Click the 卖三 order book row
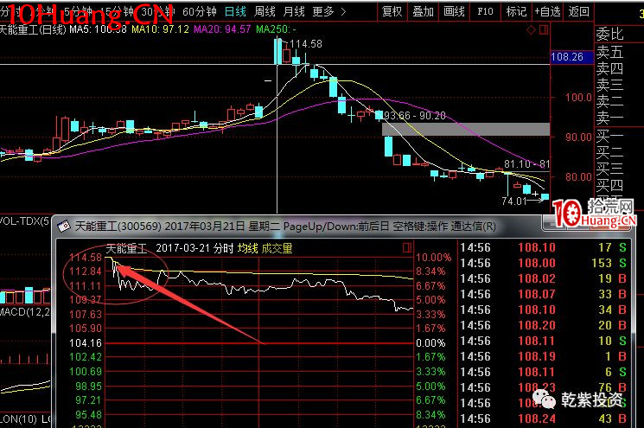The height and width of the screenshot is (428, 644). pos(610,85)
